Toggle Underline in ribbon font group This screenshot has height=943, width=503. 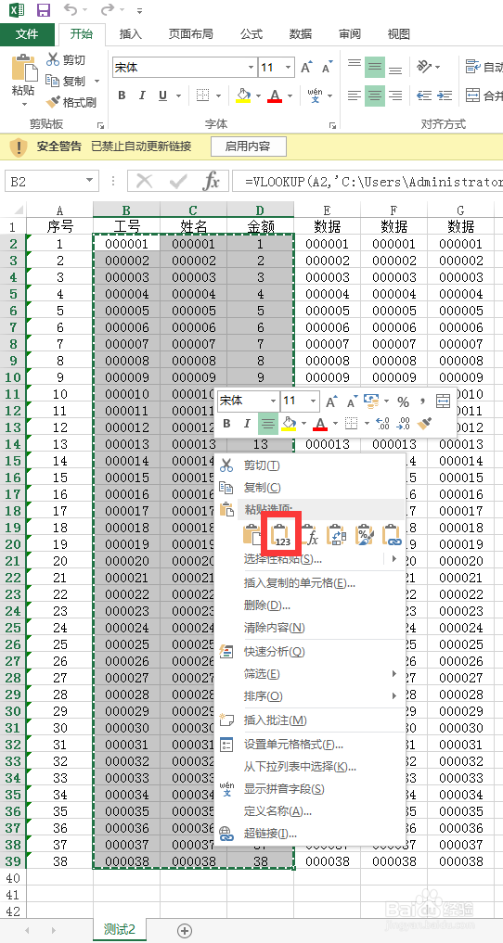point(162,95)
